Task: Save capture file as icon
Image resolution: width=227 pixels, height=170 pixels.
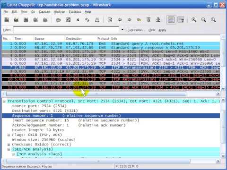Action: click(x=68, y=20)
